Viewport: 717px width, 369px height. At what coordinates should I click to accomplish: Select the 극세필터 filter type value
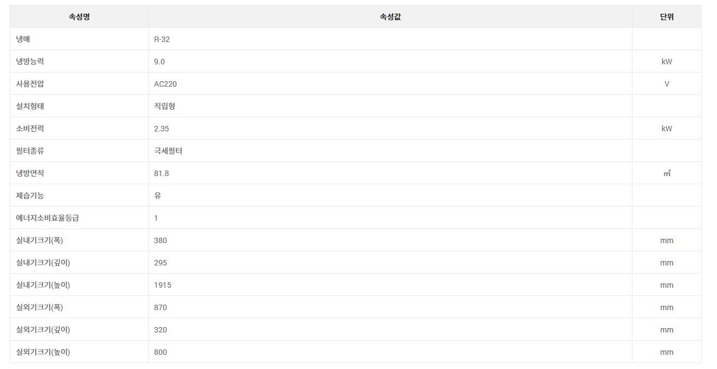[x=168, y=151]
